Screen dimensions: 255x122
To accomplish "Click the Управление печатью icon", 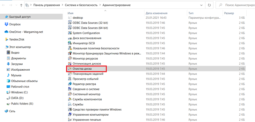I will (x=69, y=120).
